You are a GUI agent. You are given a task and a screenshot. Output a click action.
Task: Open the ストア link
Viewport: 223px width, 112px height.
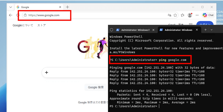42,25
